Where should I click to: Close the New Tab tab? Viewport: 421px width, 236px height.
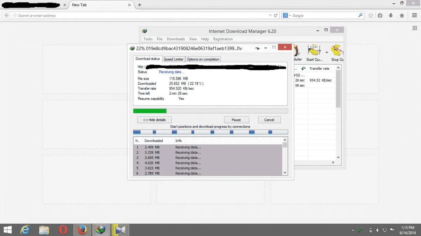coord(129,5)
